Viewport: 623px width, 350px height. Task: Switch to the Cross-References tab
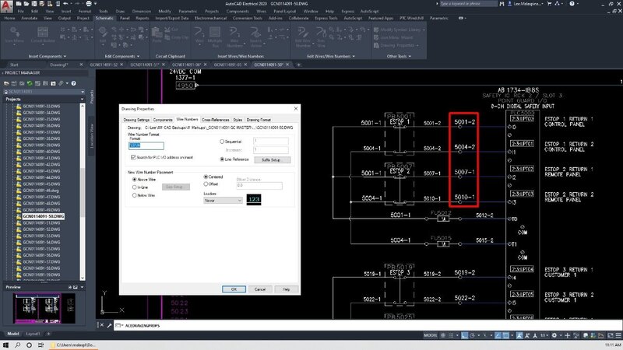tap(215, 120)
